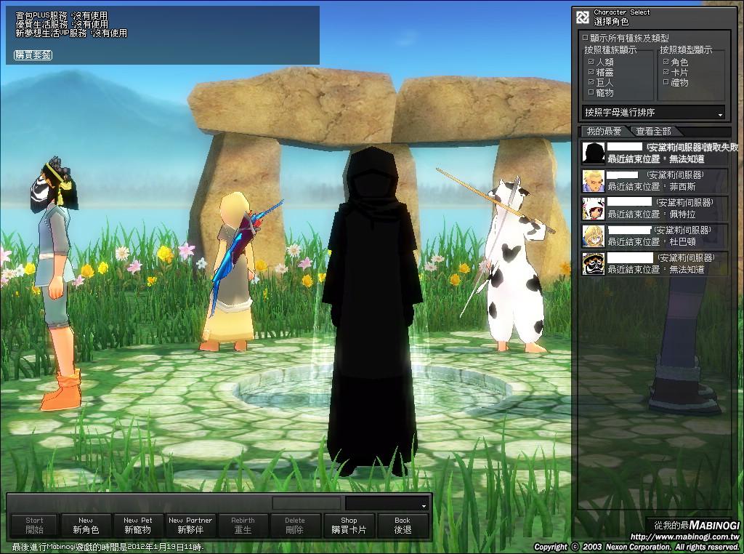
Task: Click the Shop 購買卡片 button
Action: pyautogui.click(x=349, y=526)
